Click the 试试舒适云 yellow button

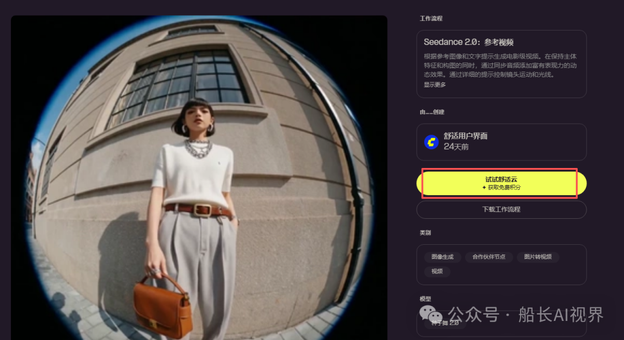502,184
